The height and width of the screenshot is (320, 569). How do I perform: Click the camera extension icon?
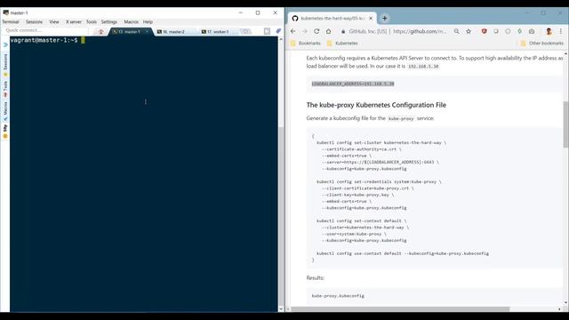click(x=532, y=32)
